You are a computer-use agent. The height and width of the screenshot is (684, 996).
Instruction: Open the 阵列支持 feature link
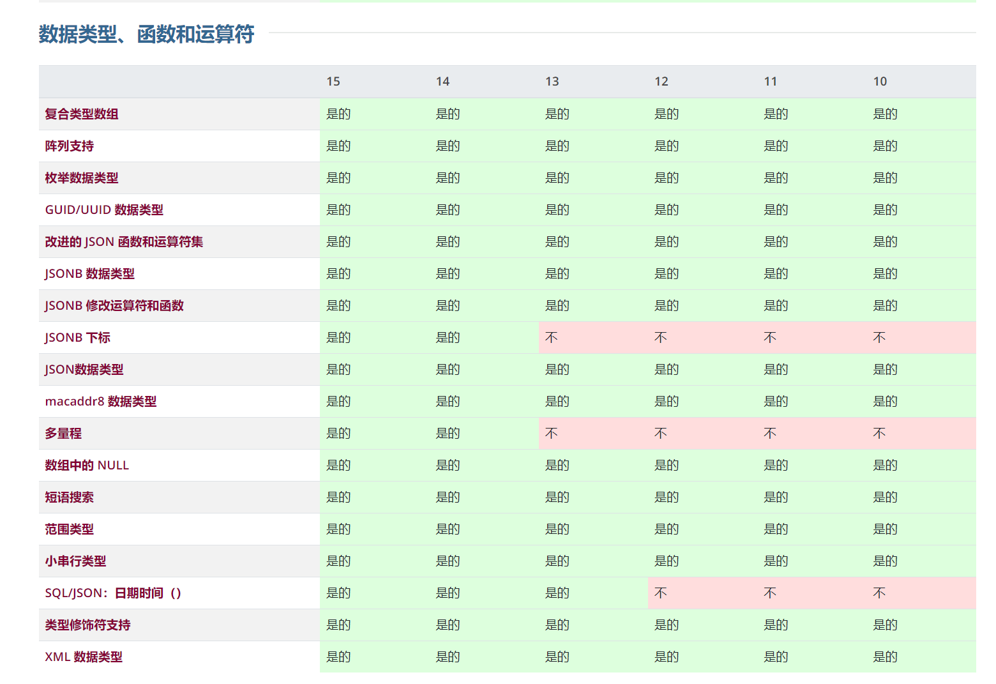coord(70,146)
